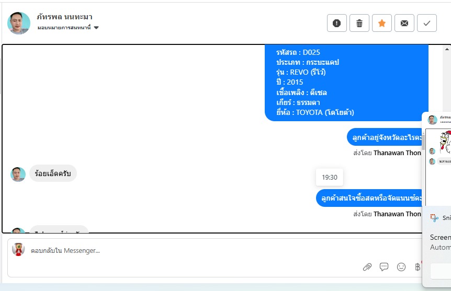Toggle the orange star follow-up marker

[382, 23]
